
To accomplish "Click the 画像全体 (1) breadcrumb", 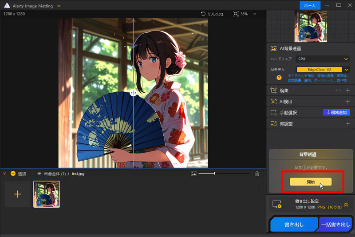I will pos(55,174).
